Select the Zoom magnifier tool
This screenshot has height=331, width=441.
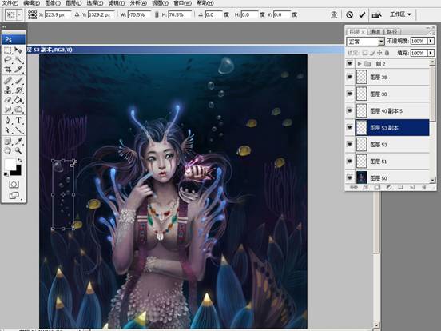[x=18, y=150]
